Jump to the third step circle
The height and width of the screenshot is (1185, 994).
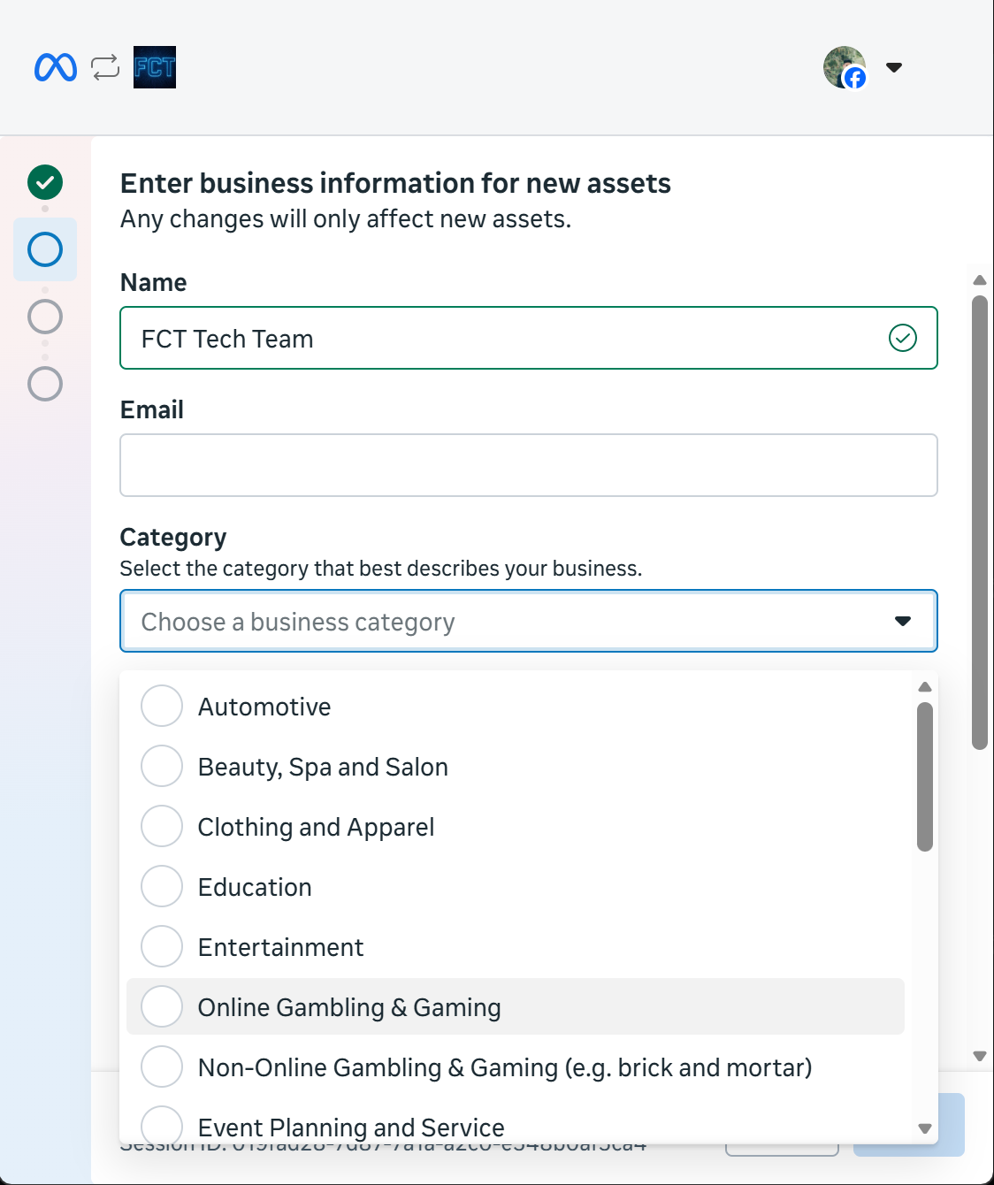point(45,317)
